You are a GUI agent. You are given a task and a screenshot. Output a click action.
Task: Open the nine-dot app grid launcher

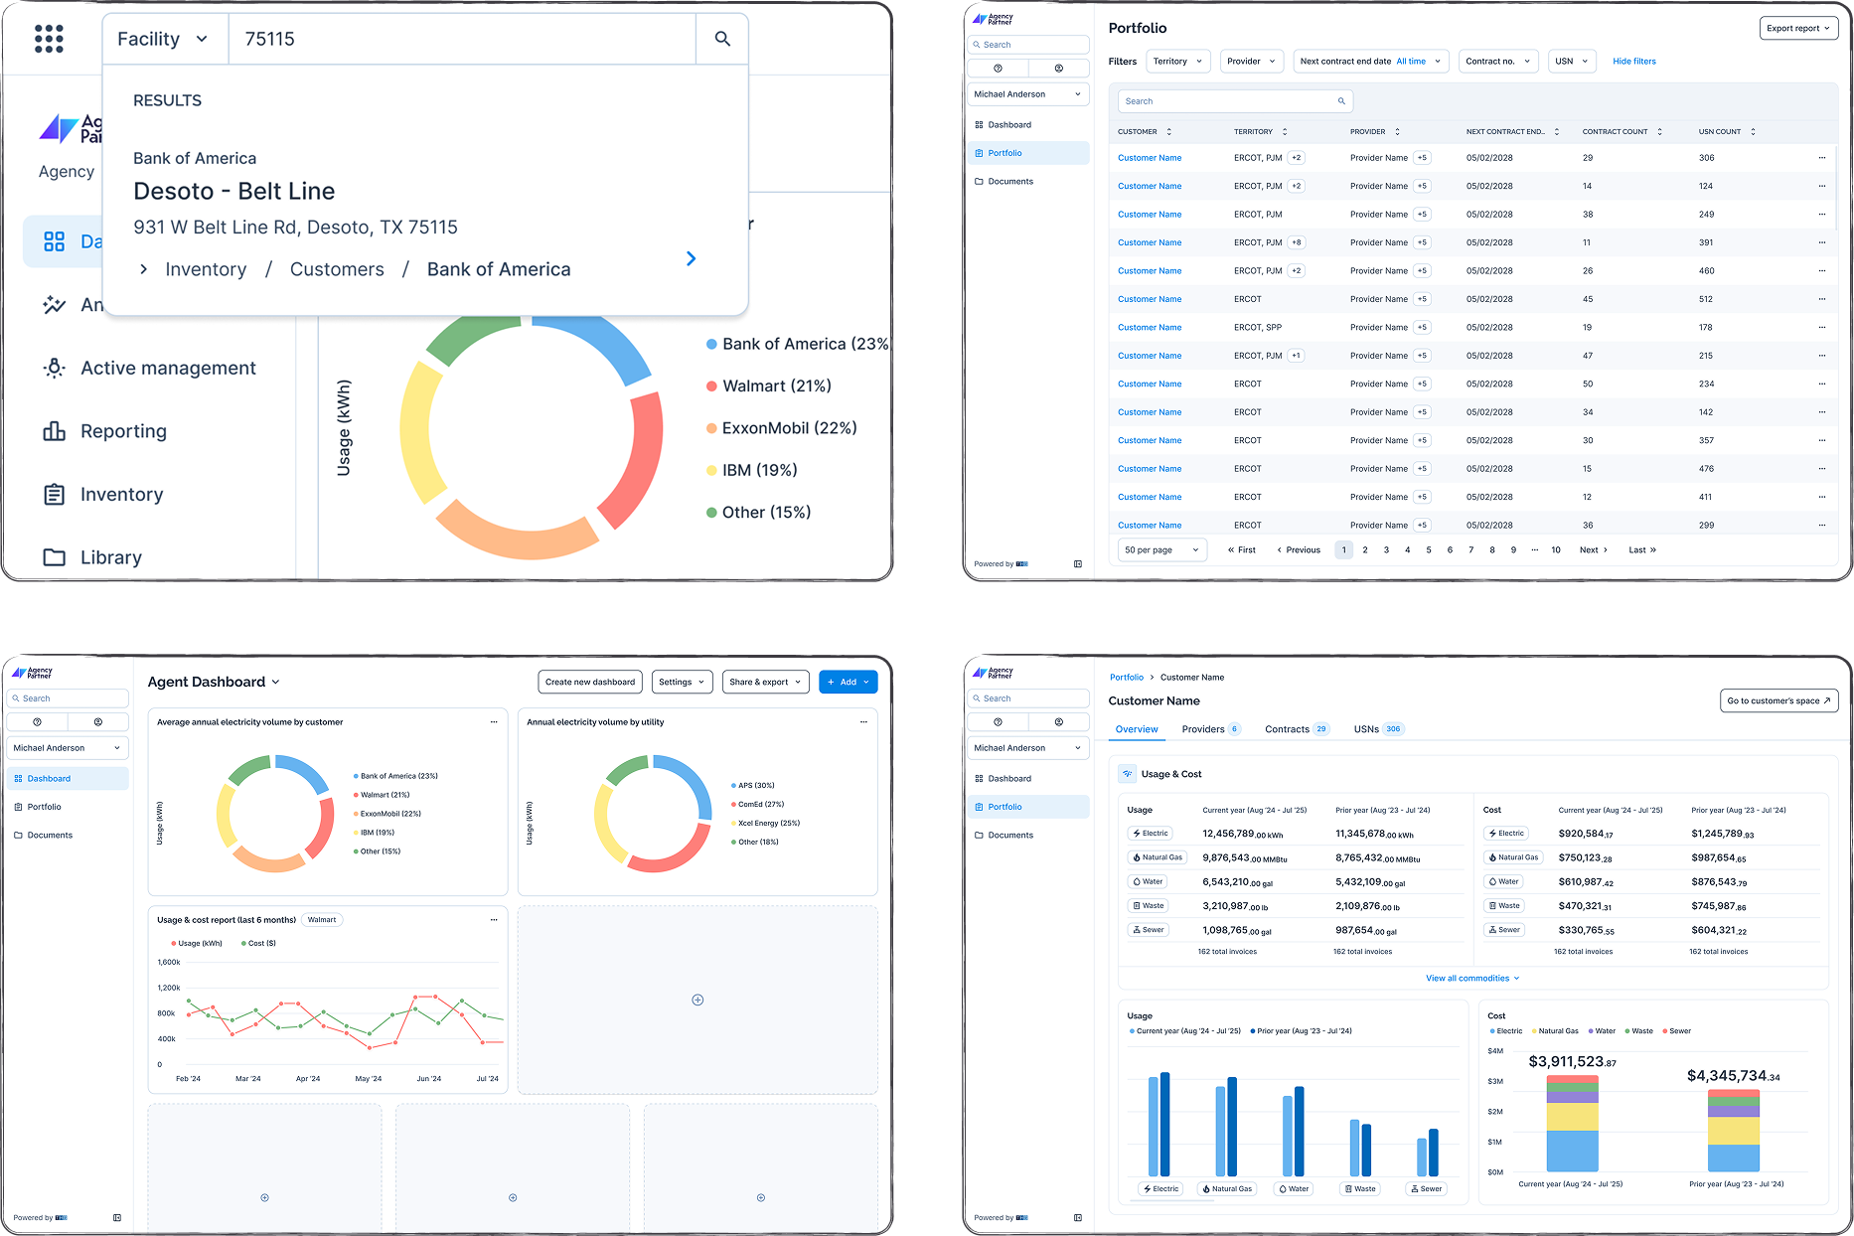[x=49, y=39]
